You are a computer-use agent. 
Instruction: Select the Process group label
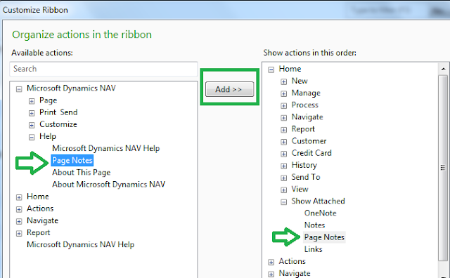(x=304, y=105)
